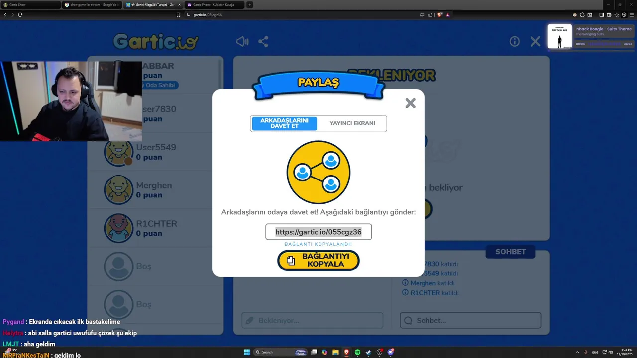Screen dimensions: 637x358
Task: Click the X exit room icon
Action: pyautogui.click(x=535, y=41)
